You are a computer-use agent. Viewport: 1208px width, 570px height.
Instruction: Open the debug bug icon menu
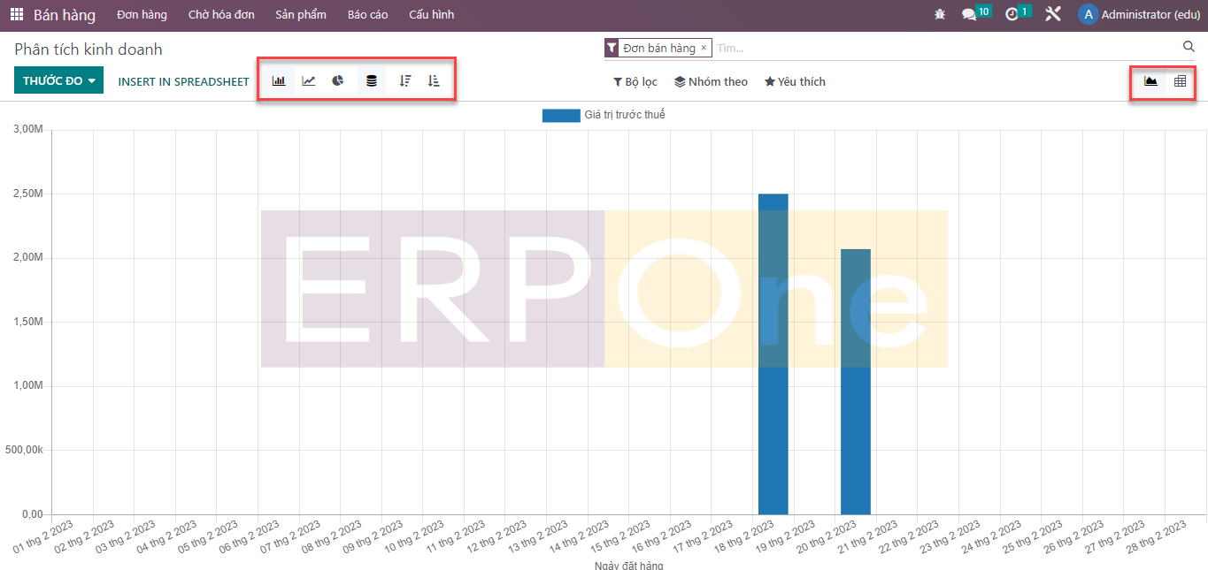pos(940,15)
